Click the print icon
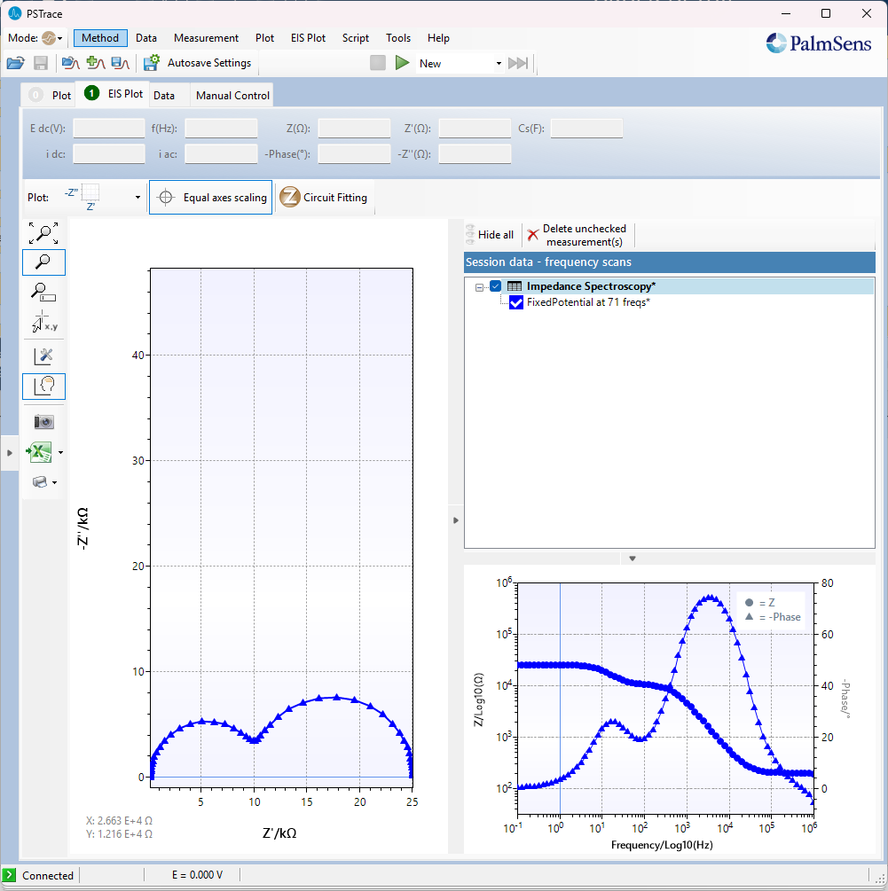The height and width of the screenshot is (891, 888). tap(40, 482)
